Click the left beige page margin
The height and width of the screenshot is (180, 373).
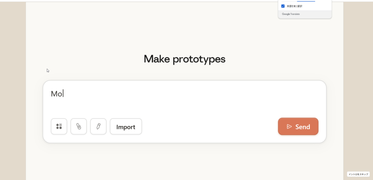click(x=13, y=91)
